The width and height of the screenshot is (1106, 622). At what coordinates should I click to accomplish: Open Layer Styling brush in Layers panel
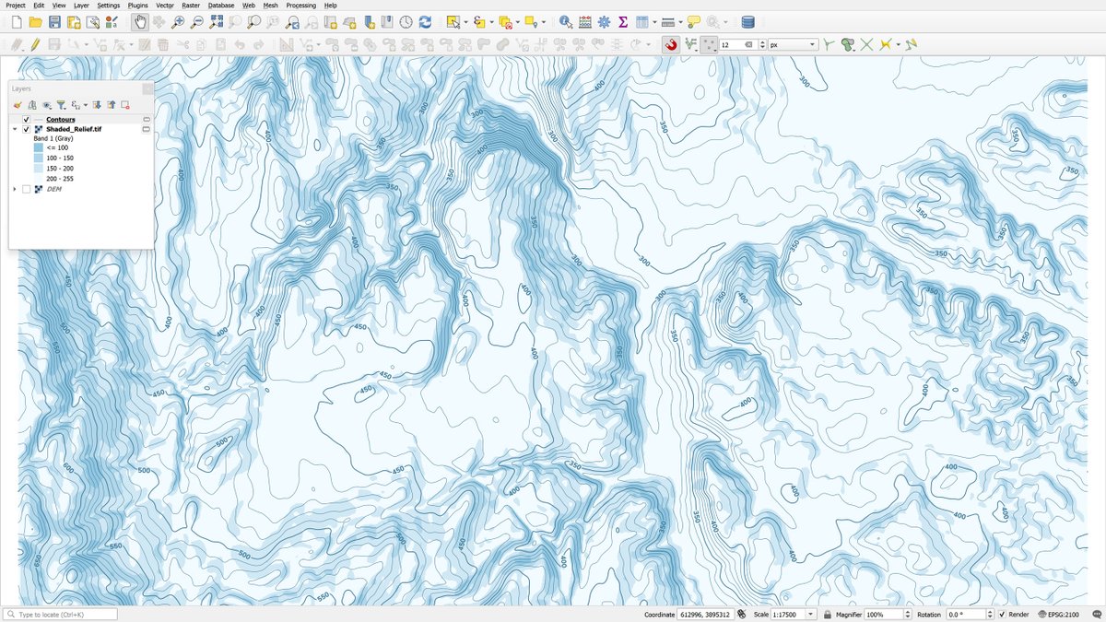click(18, 105)
